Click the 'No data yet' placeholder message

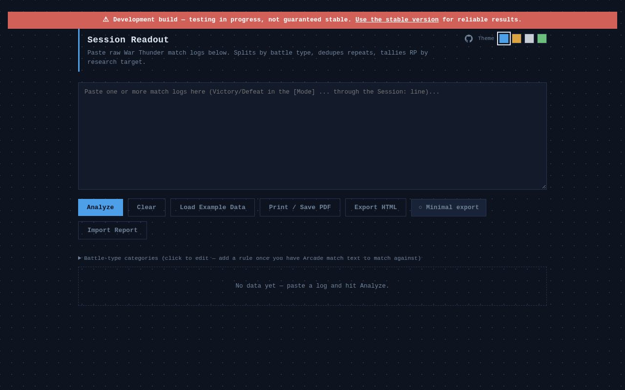point(312,286)
